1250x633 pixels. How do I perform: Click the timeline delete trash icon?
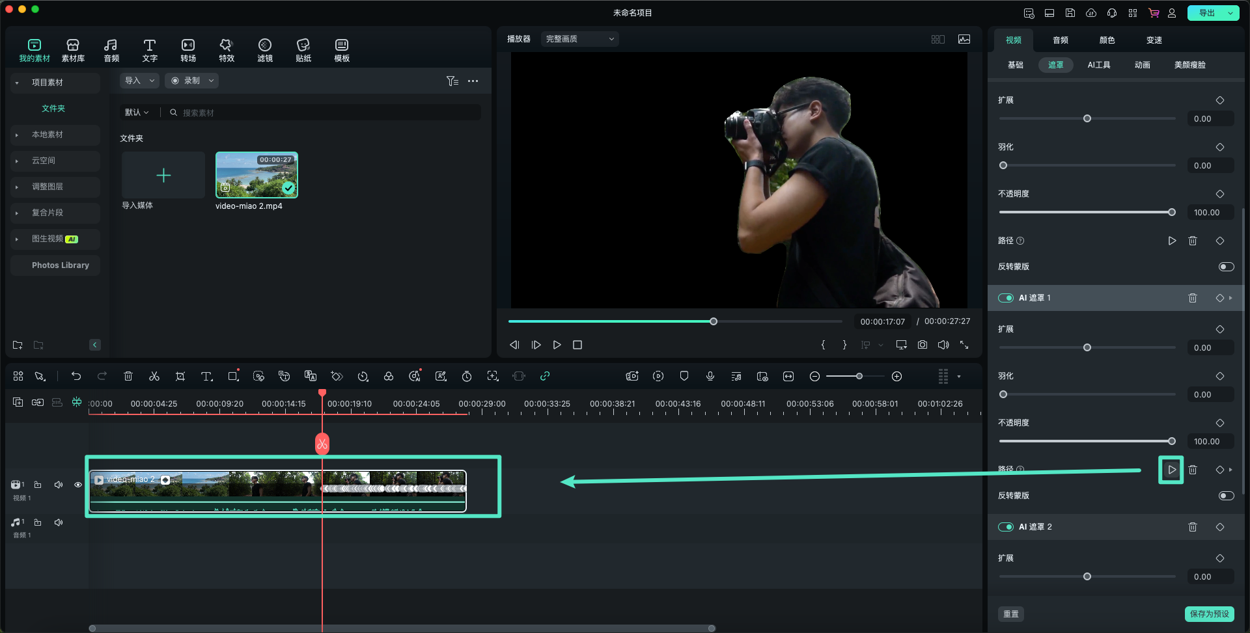click(x=128, y=376)
